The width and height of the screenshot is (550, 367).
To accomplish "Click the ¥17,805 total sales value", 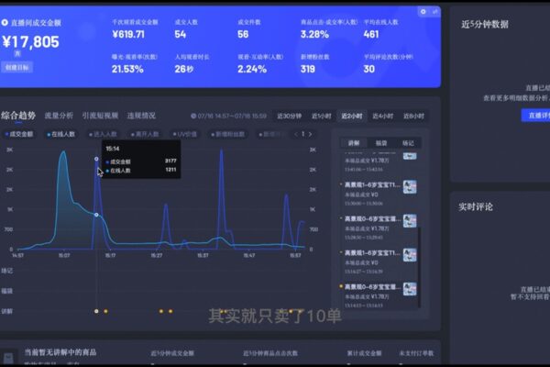I will pyautogui.click(x=30, y=42).
